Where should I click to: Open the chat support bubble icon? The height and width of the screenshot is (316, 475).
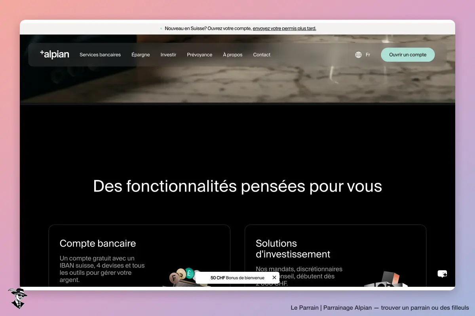(x=442, y=274)
